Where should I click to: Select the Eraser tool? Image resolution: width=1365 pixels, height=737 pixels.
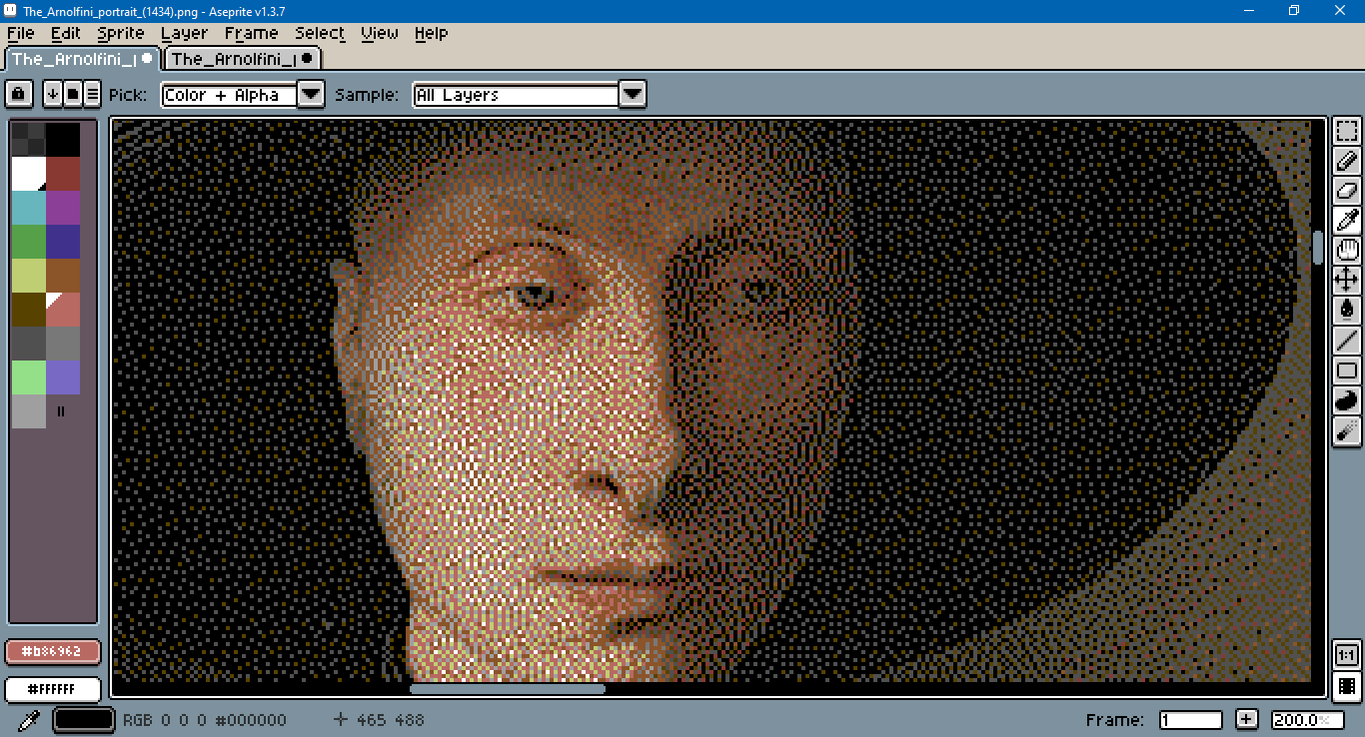1346,191
